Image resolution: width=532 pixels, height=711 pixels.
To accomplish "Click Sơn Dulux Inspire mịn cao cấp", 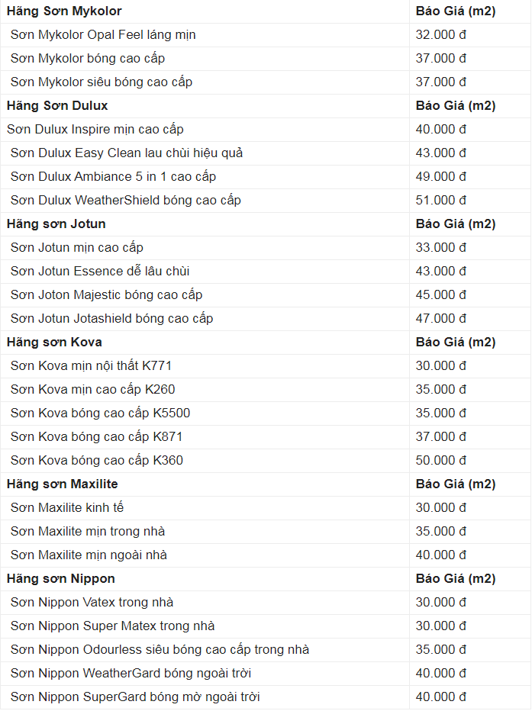I will click(95, 129).
